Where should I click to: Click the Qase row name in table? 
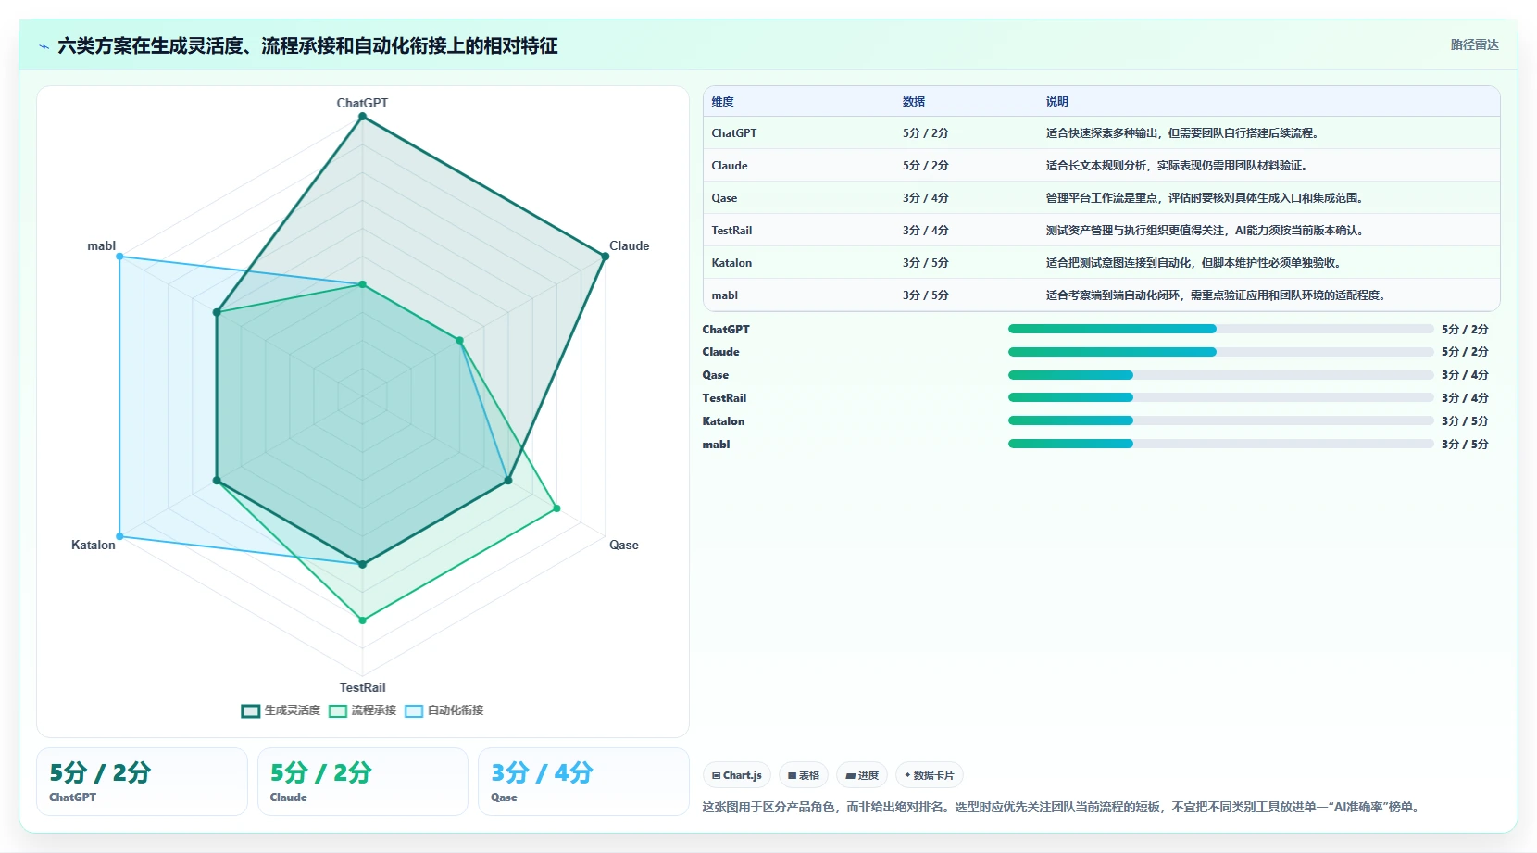pyautogui.click(x=724, y=198)
